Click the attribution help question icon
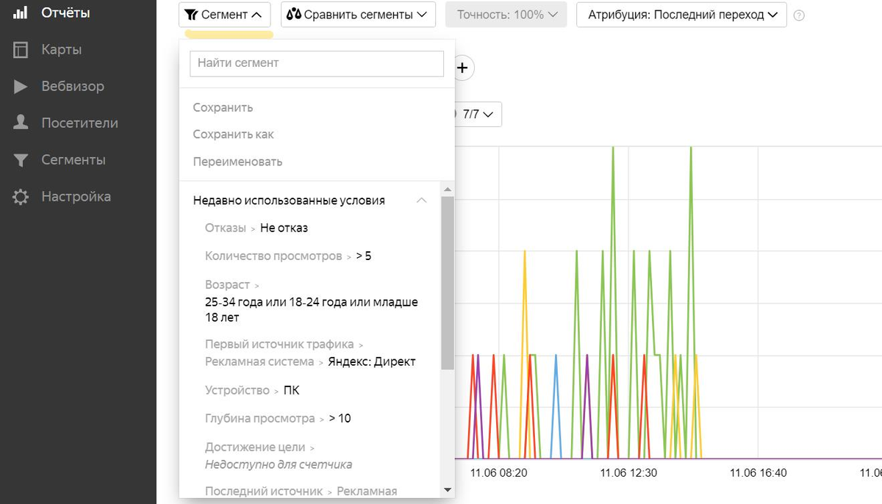 point(800,15)
